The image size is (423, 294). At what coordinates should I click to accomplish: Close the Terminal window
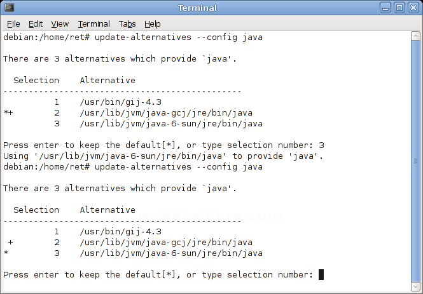pyautogui.click(x=413, y=8)
